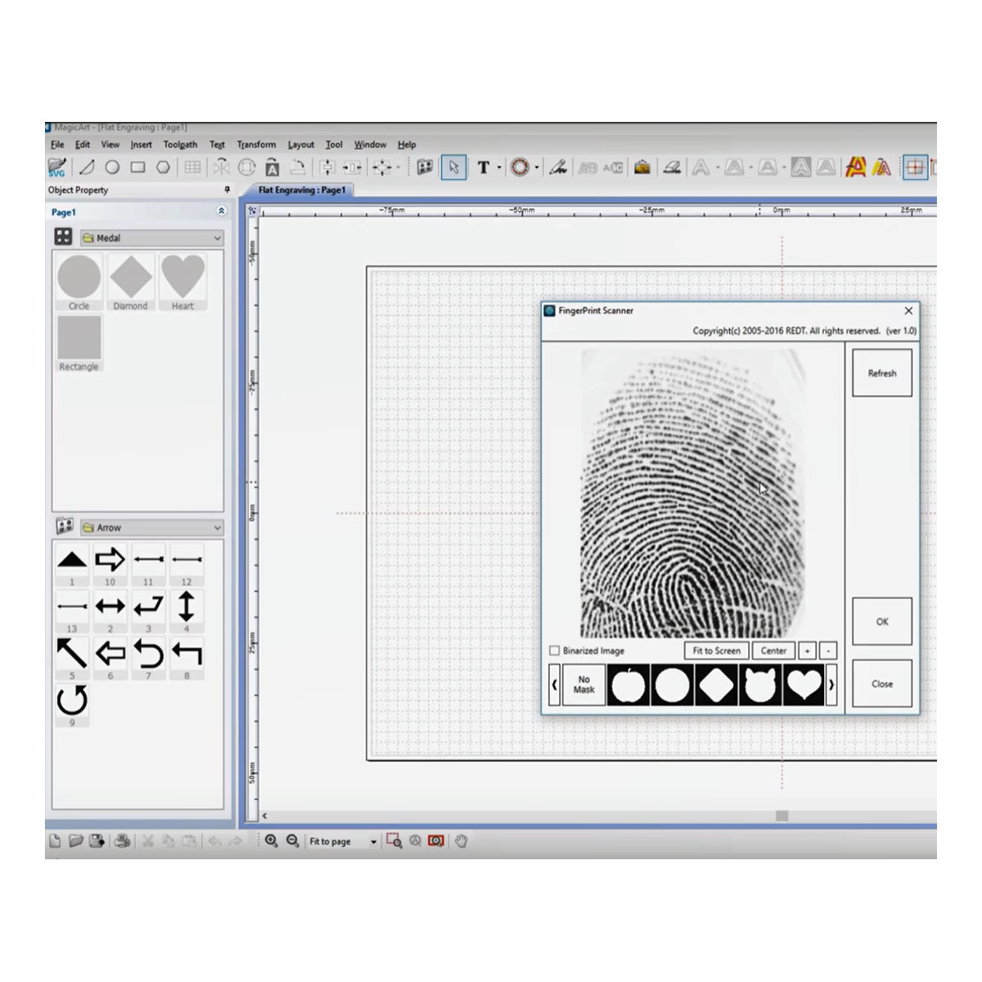Toggle the grid display icon

coord(917,166)
